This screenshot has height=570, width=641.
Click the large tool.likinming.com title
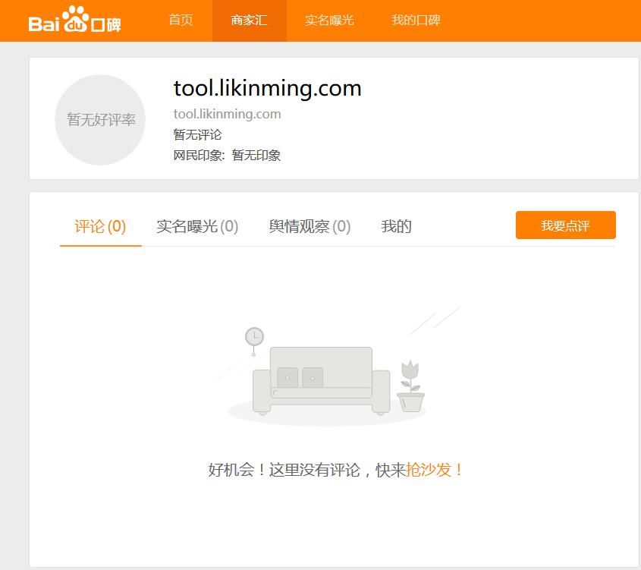pos(267,89)
